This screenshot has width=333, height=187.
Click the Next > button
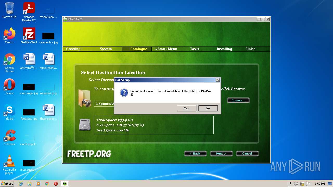coord(221,153)
